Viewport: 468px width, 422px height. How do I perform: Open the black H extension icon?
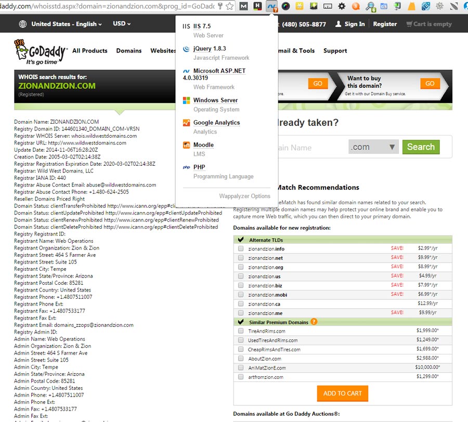pos(257,6)
